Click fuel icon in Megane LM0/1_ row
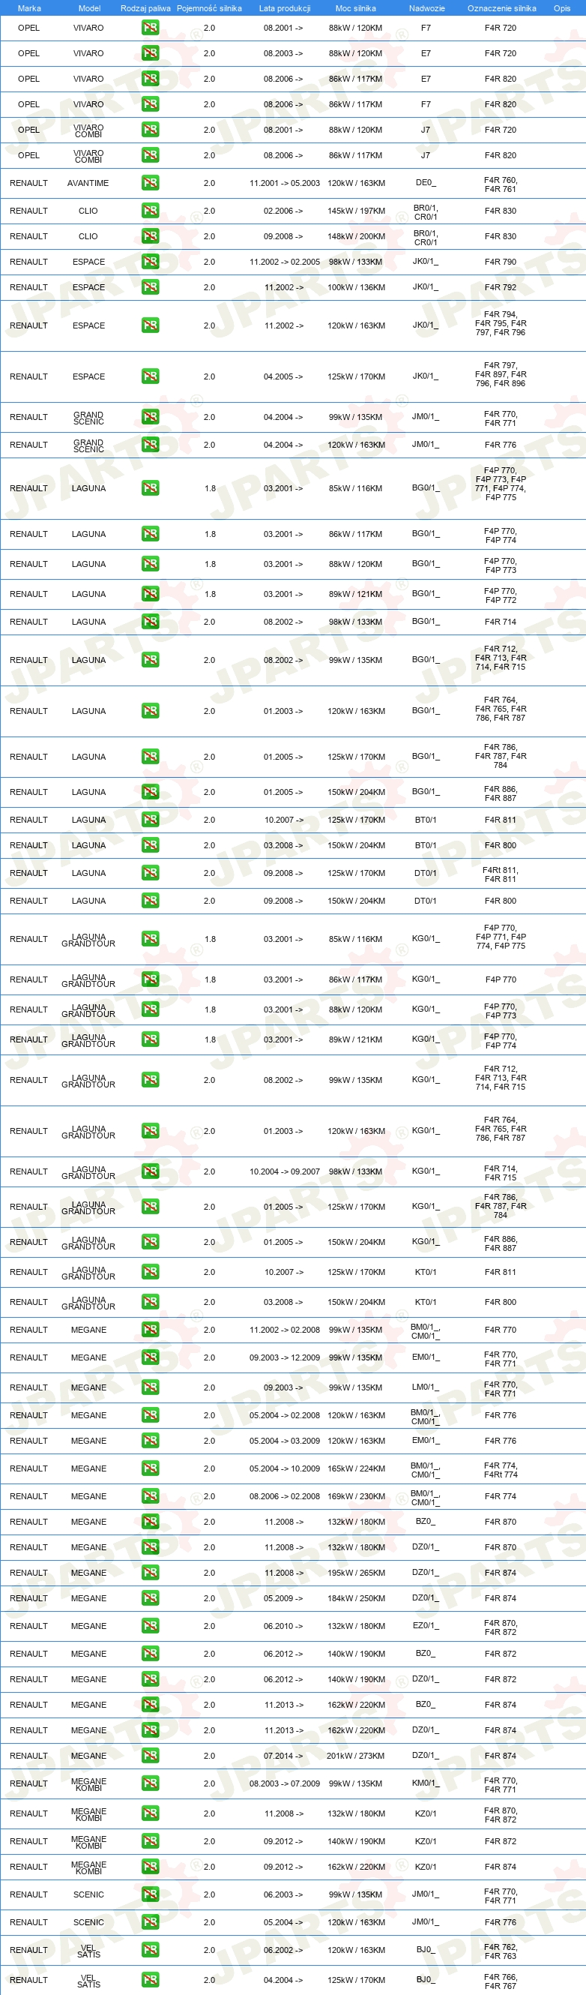Screen dimensions: 586x1995 150,1387
